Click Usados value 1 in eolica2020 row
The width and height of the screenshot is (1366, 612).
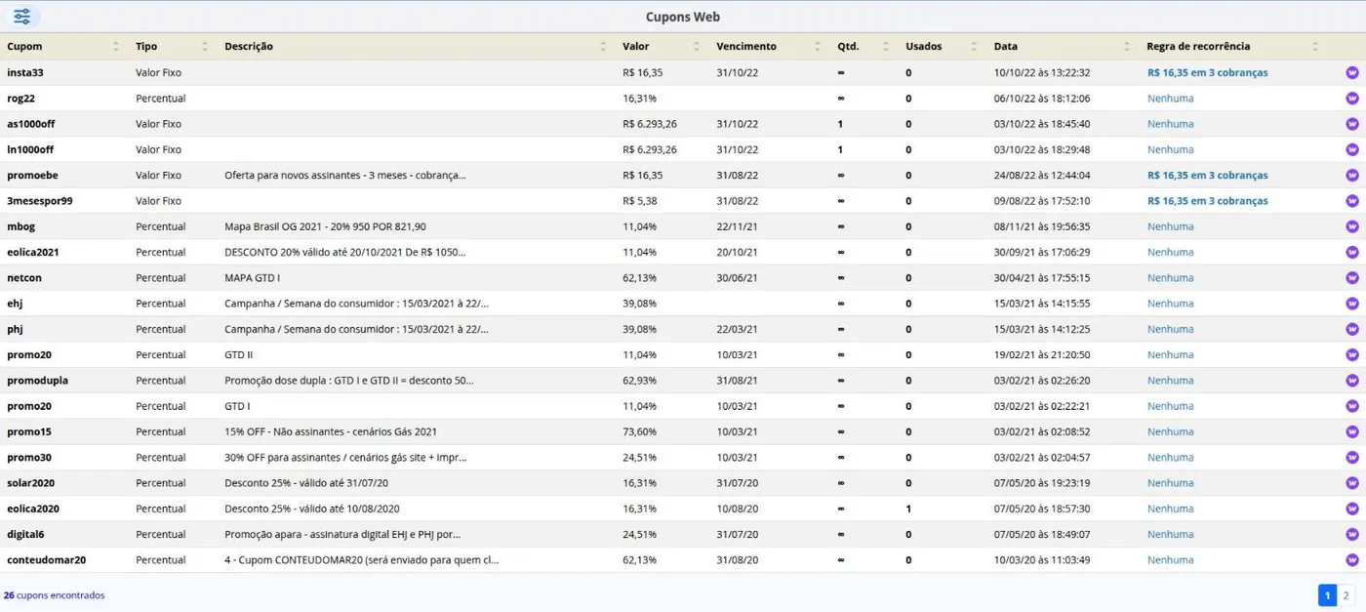(x=908, y=509)
